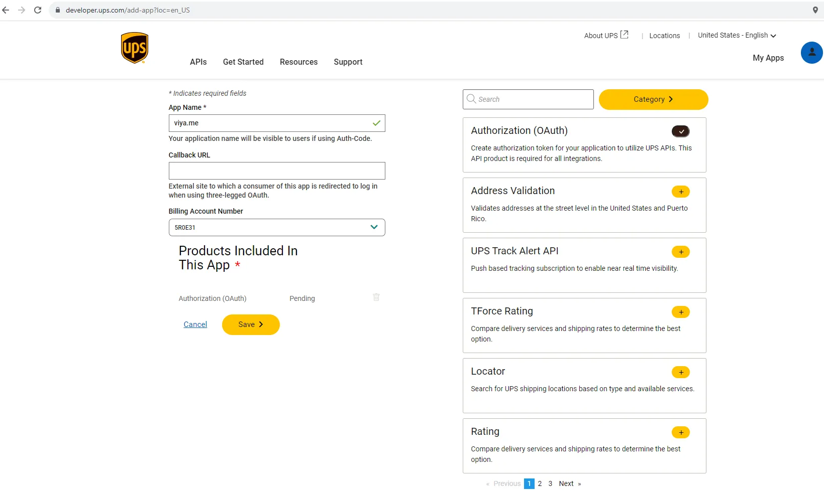Expand the Category filter button
Viewport: 824px width, 493px height.
653,99
